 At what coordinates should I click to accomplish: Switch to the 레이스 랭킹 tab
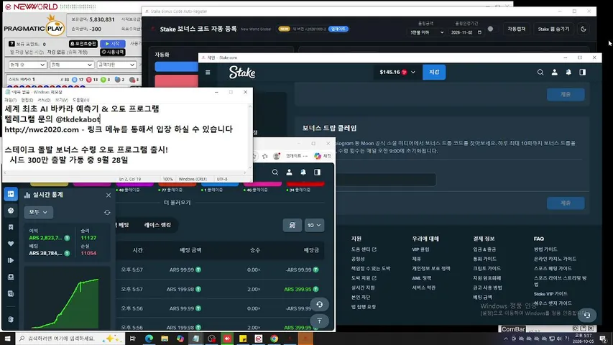pyautogui.click(x=157, y=225)
